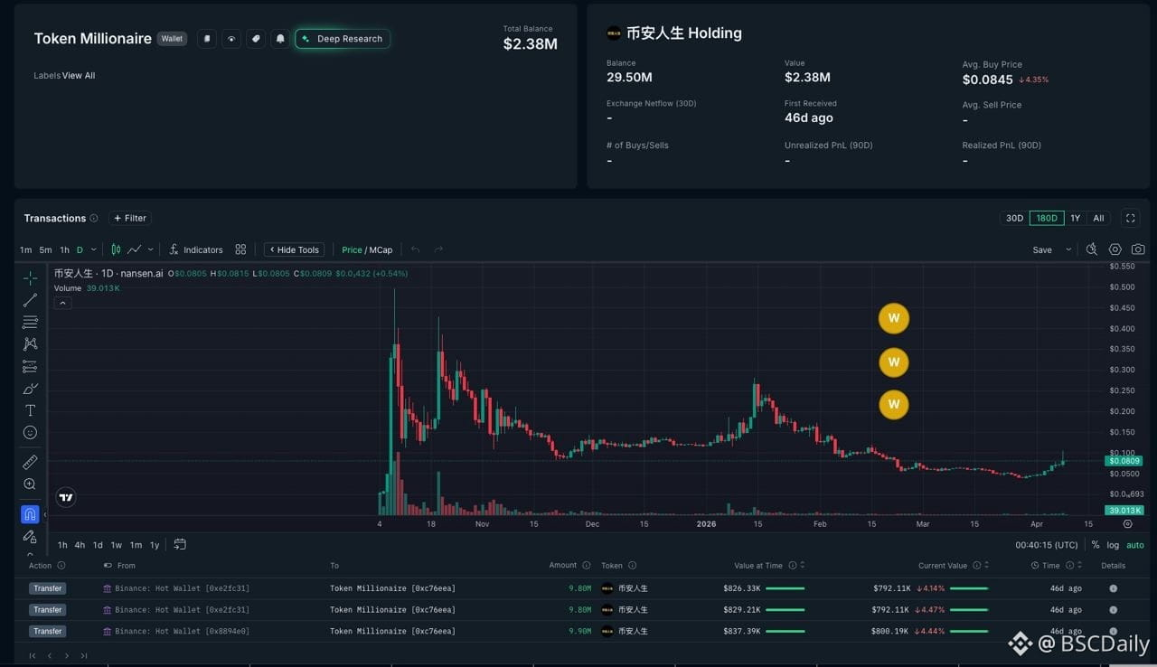1157x667 pixels.
Task: Toggle auto scale on price axis
Action: tap(1135, 545)
